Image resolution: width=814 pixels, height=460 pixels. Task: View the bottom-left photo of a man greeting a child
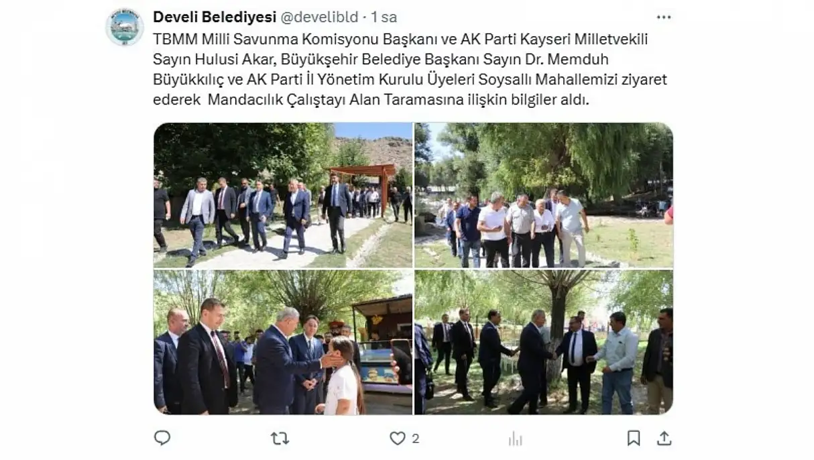tap(283, 342)
